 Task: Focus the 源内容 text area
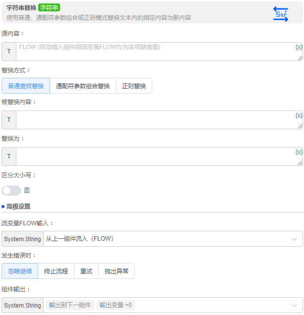[x=159, y=52]
